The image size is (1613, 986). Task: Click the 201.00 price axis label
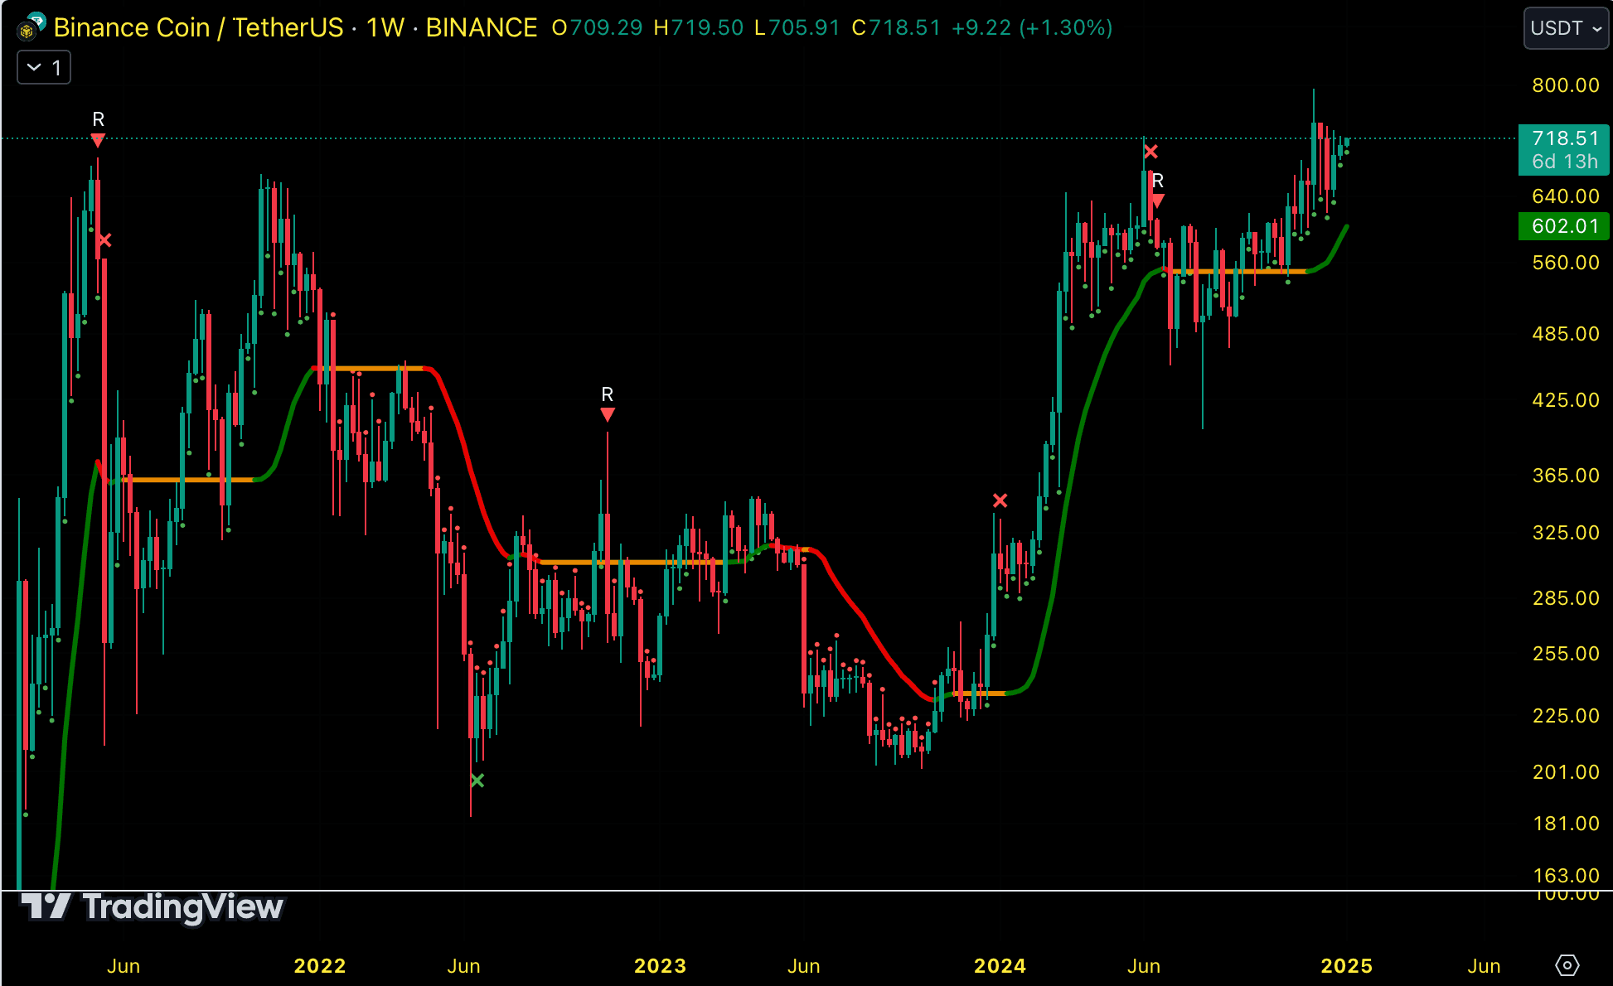tap(1566, 772)
